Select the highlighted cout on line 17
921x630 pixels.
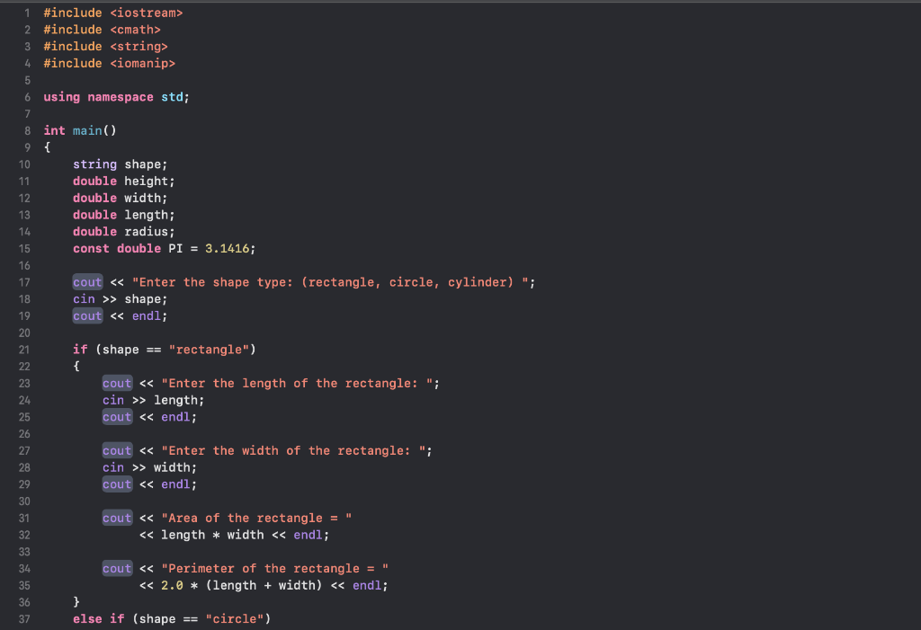point(86,281)
